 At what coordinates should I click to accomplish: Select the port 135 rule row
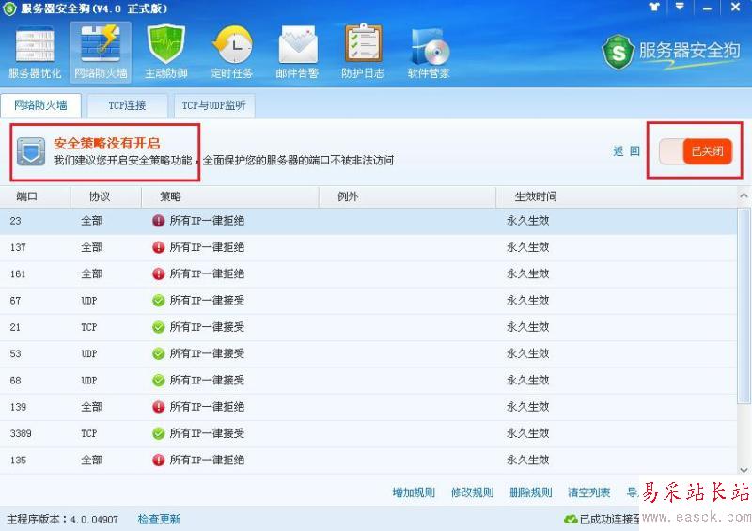point(368,461)
